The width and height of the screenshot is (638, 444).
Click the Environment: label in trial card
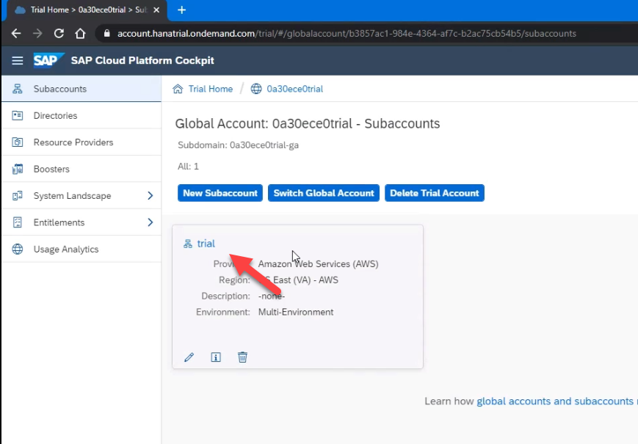[x=223, y=312]
